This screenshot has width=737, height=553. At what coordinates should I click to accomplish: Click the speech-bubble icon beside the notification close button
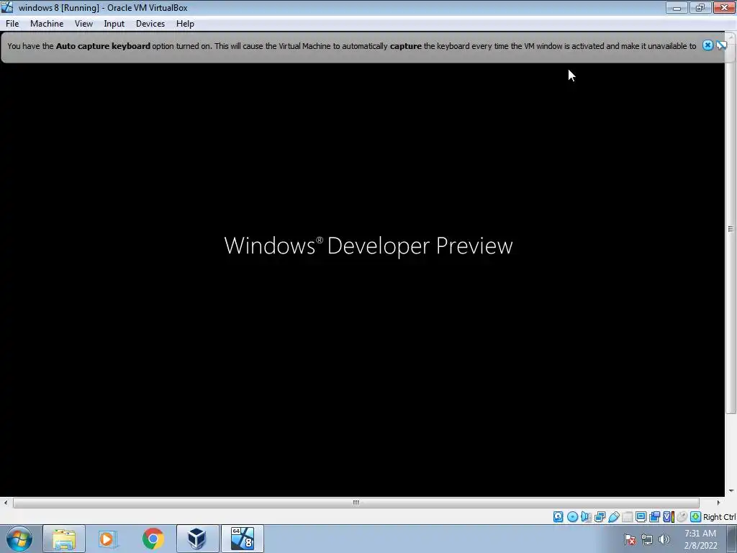tap(721, 45)
